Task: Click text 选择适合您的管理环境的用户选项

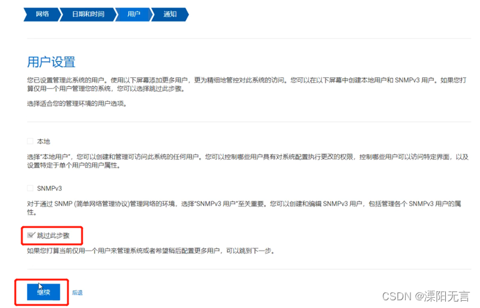Action: pyautogui.click(x=77, y=104)
